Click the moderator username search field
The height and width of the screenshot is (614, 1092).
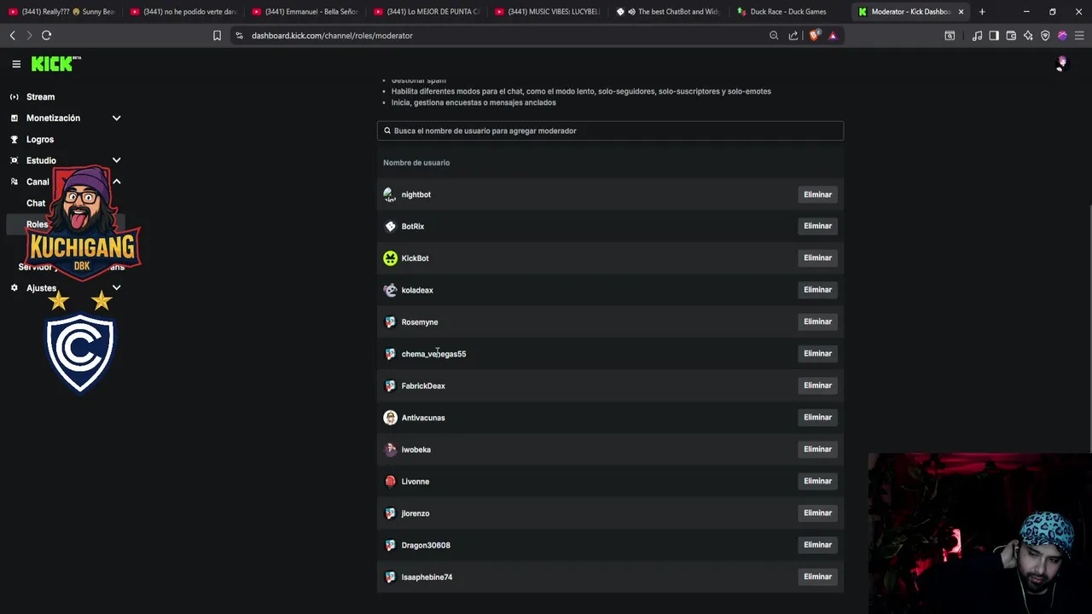tap(610, 130)
